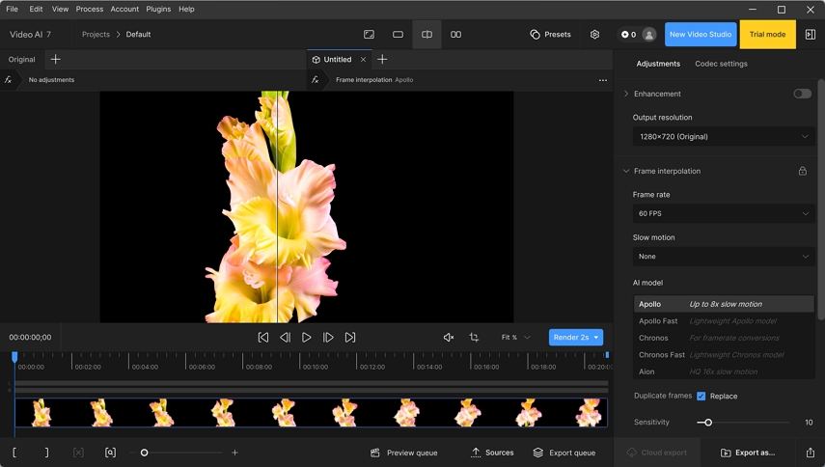
Task: Open the Export queue
Action: (x=564, y=453)
